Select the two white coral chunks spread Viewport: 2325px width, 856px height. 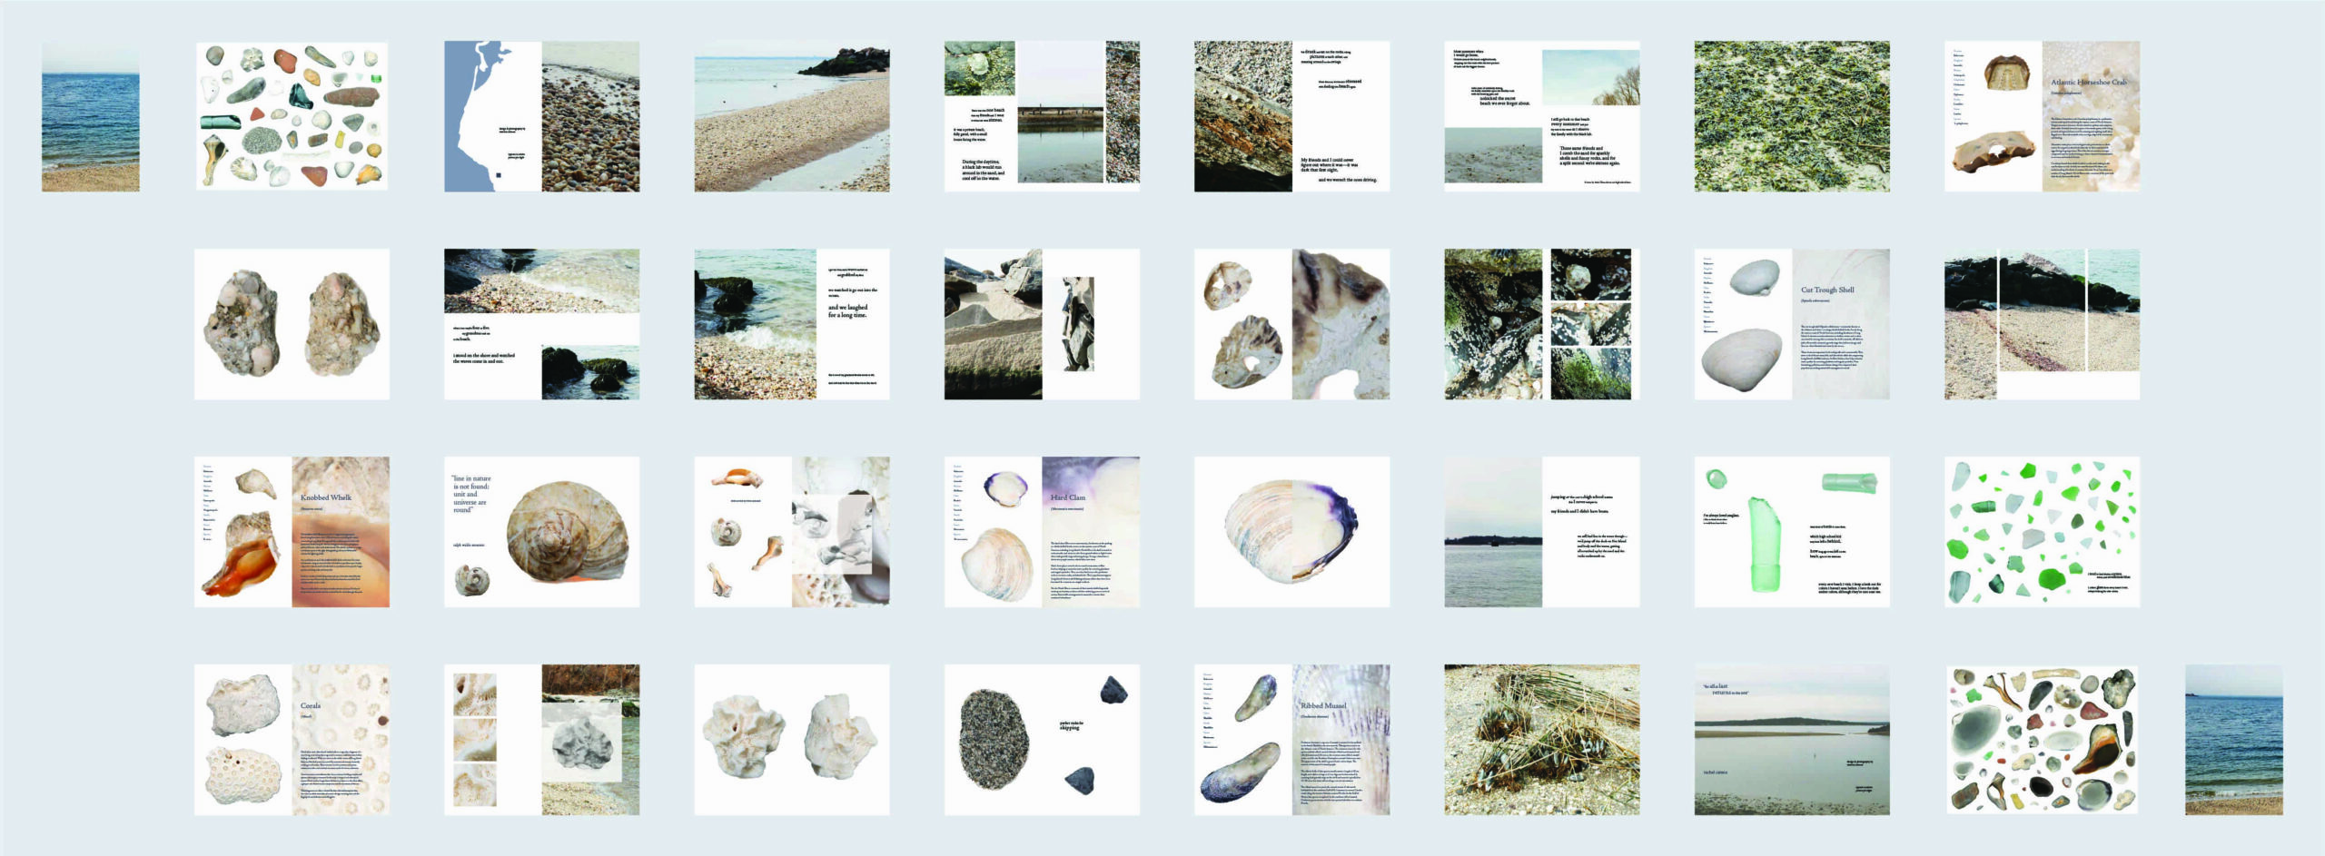tap(792, 740)
